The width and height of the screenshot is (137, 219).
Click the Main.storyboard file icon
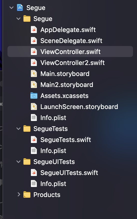click(x=34, y=73)
